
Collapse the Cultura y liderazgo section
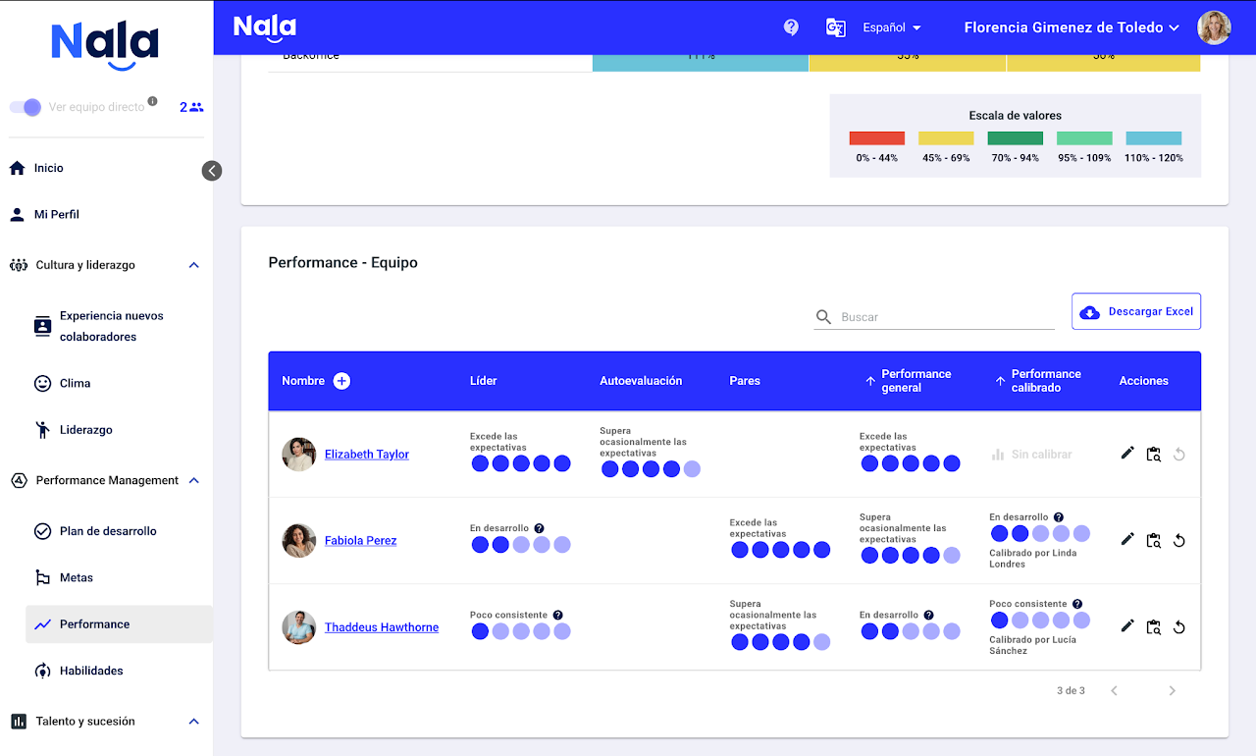(193, 265)
